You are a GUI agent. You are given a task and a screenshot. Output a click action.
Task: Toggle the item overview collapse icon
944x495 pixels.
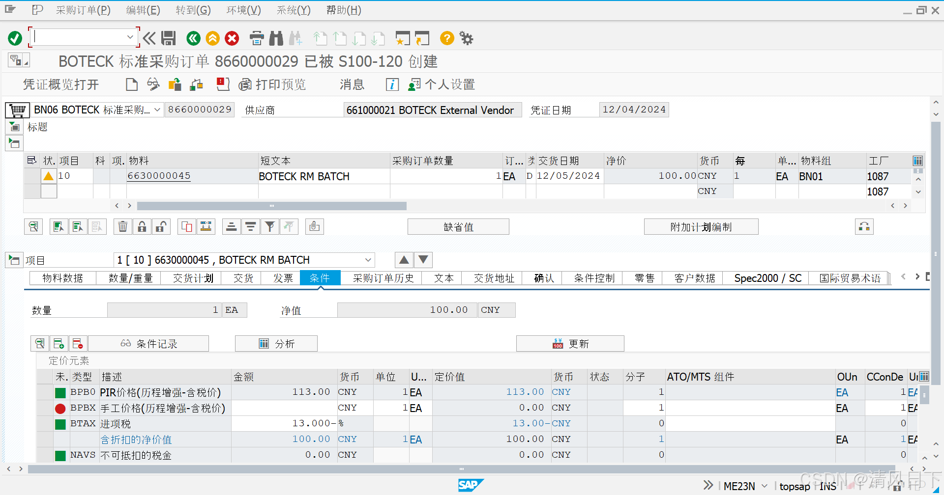[14, 143]
